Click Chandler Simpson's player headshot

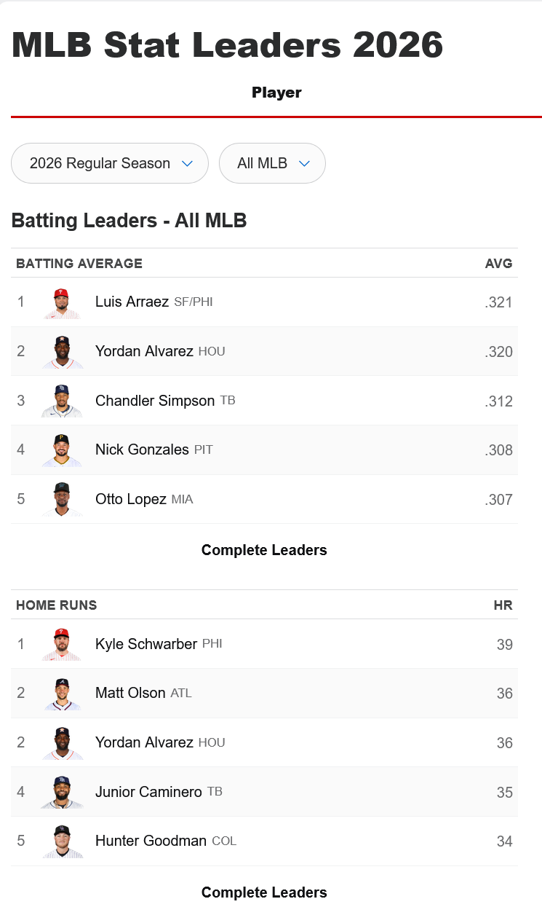tap(62, 401)
